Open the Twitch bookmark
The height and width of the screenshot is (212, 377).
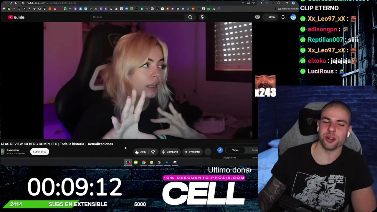[x=4, y=9]
